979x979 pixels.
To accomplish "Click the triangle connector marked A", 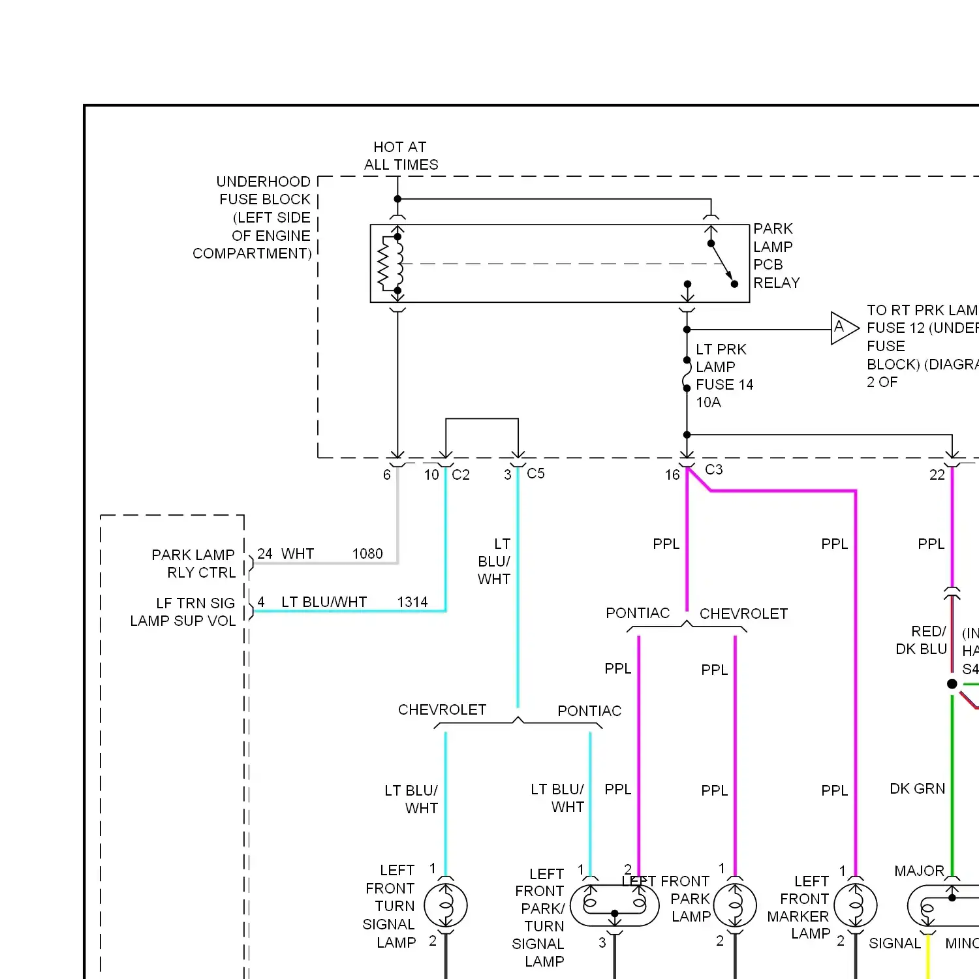I will (x=844, y=328).
